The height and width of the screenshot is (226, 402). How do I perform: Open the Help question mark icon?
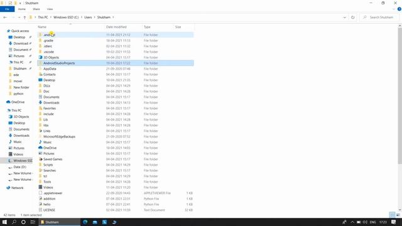[x=399, y=9]
